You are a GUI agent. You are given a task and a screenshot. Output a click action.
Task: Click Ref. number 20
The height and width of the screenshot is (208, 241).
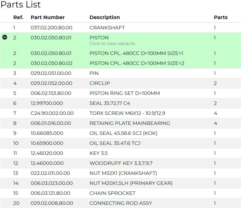click(x=16, y=203)
